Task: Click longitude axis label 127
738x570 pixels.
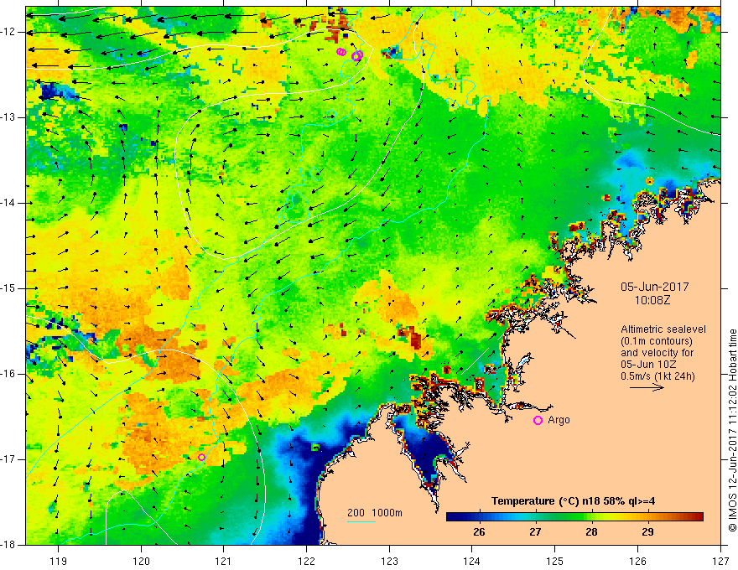Action: (720, 561)
